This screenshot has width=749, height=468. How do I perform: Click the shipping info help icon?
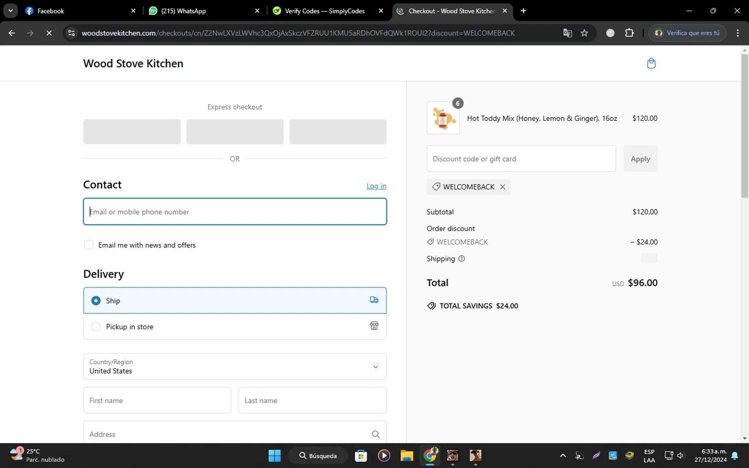pyautogui.click(x=461, y=259)
